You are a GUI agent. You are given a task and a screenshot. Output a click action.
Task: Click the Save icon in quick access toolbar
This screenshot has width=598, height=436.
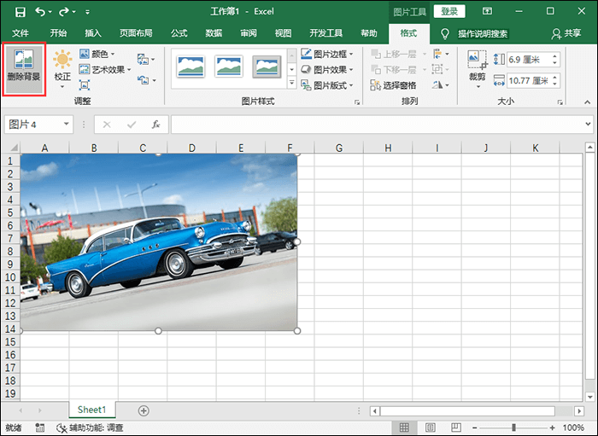click(x=20, y=12)
